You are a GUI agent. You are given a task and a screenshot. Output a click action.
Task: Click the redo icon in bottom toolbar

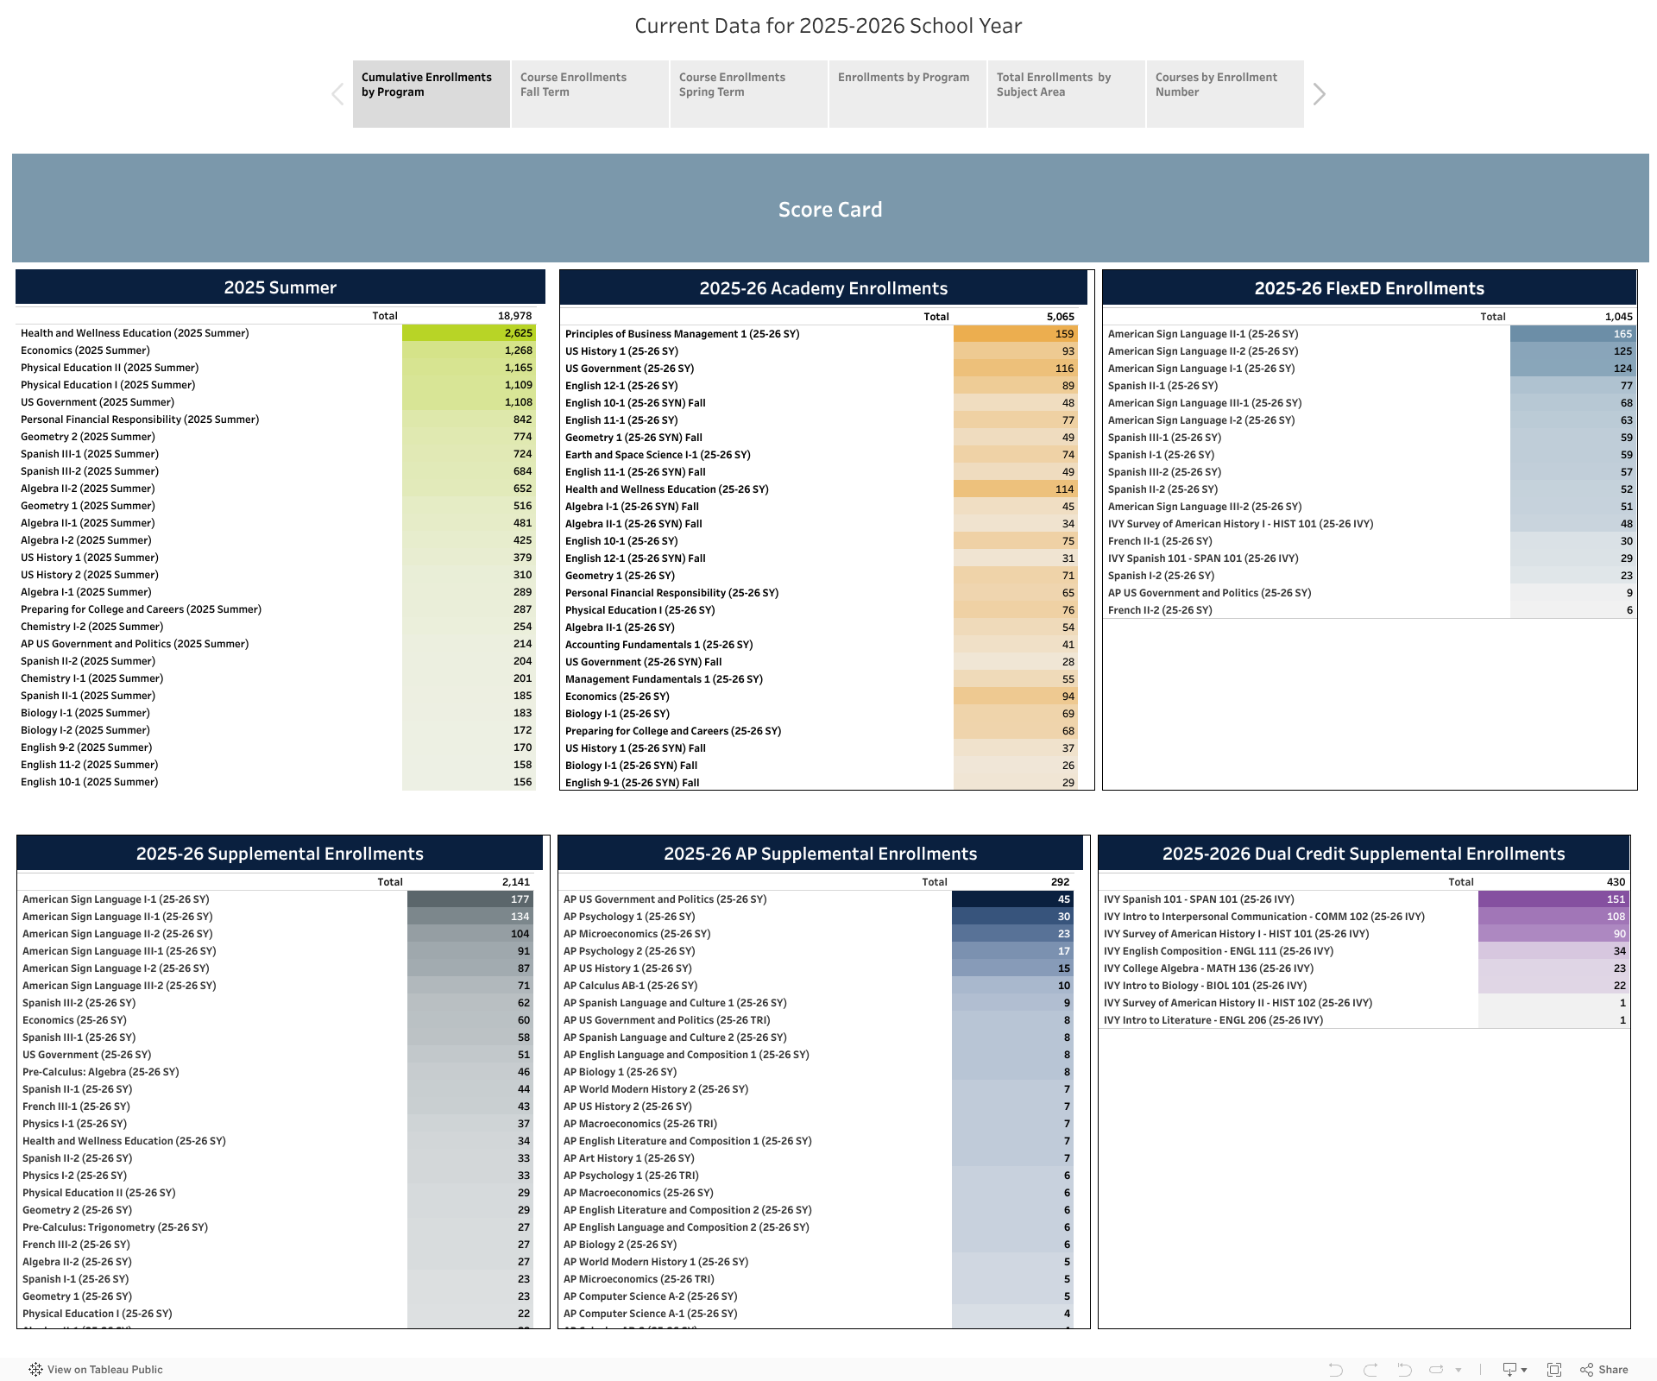(x=1370, y=1370)
